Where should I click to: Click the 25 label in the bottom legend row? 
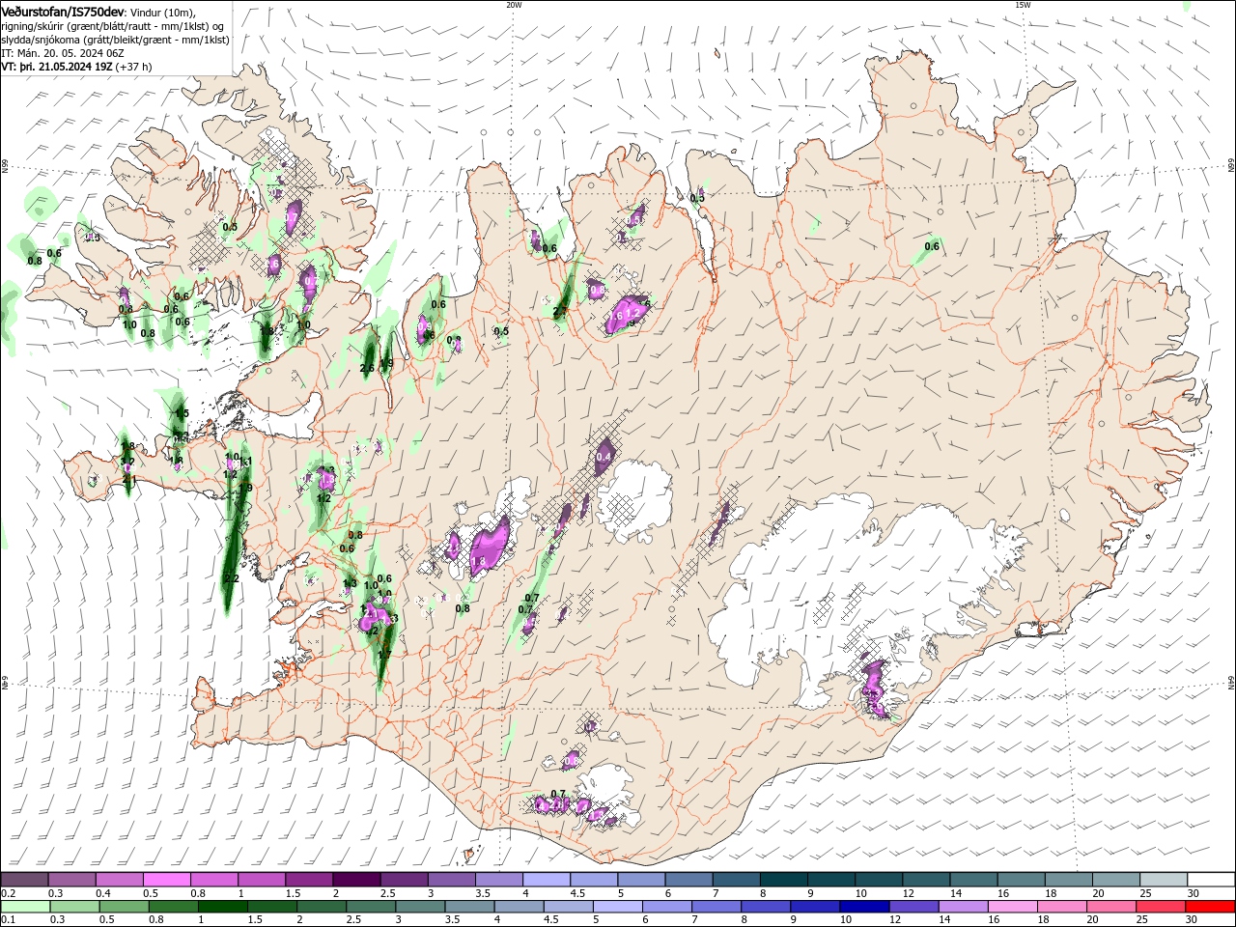pyautogui.click(x=1142, y=920)
